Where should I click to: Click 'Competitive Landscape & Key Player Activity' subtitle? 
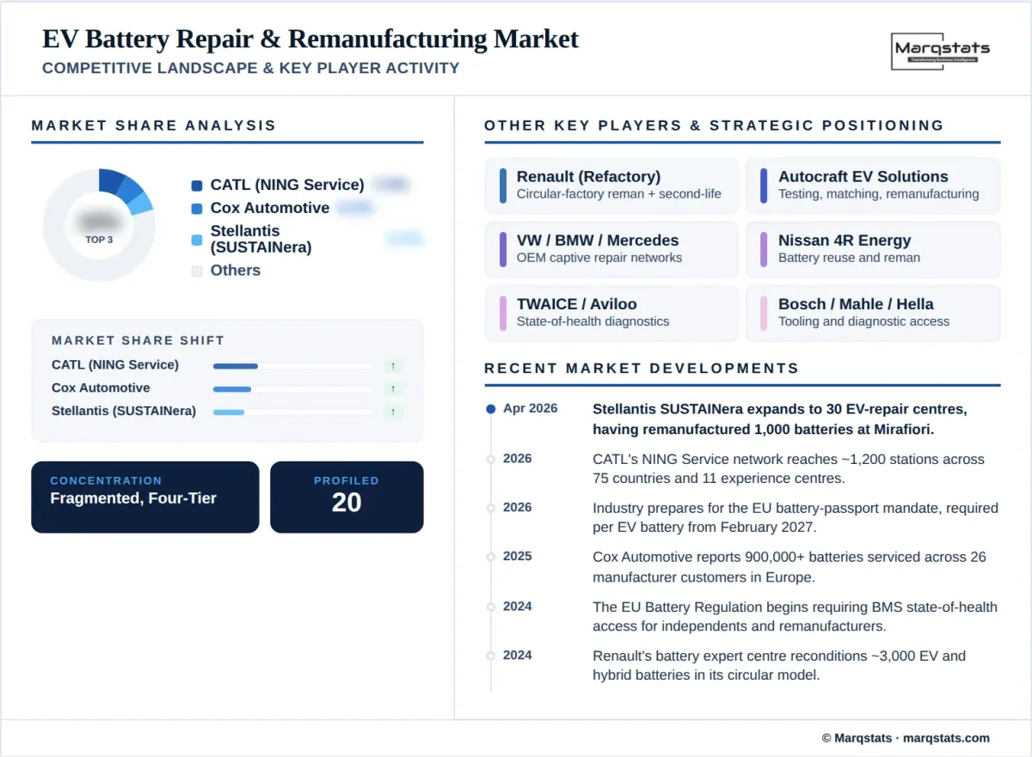tap(250, 69)
